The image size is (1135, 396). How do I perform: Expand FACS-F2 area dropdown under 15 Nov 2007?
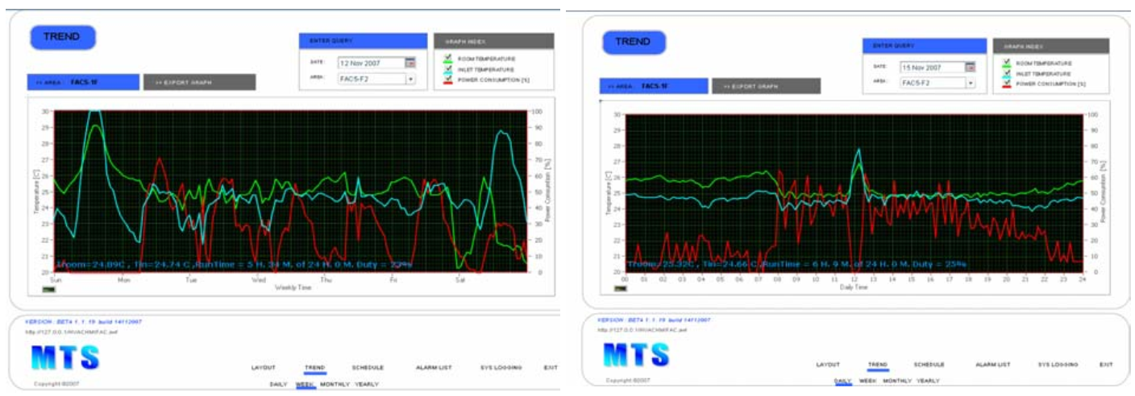point(971,83)
